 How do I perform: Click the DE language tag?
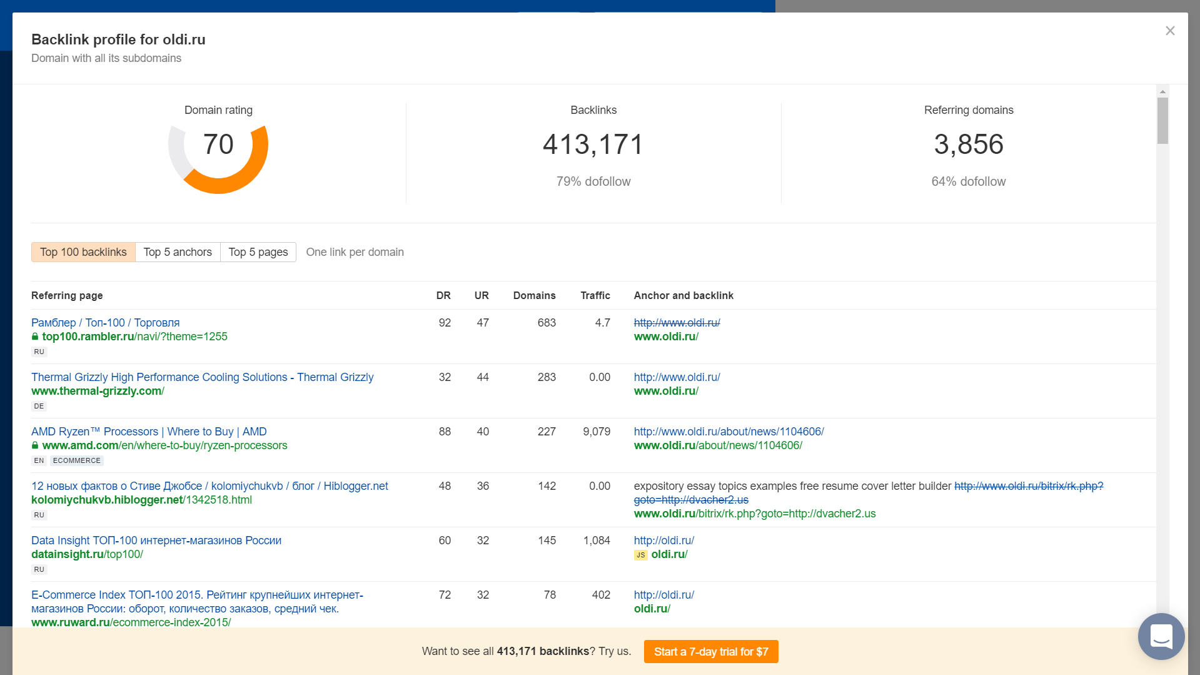(39, 406)
